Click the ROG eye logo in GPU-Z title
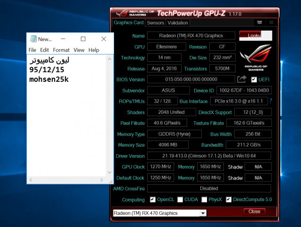The image size is (301, 227). (x=122, y=13)
